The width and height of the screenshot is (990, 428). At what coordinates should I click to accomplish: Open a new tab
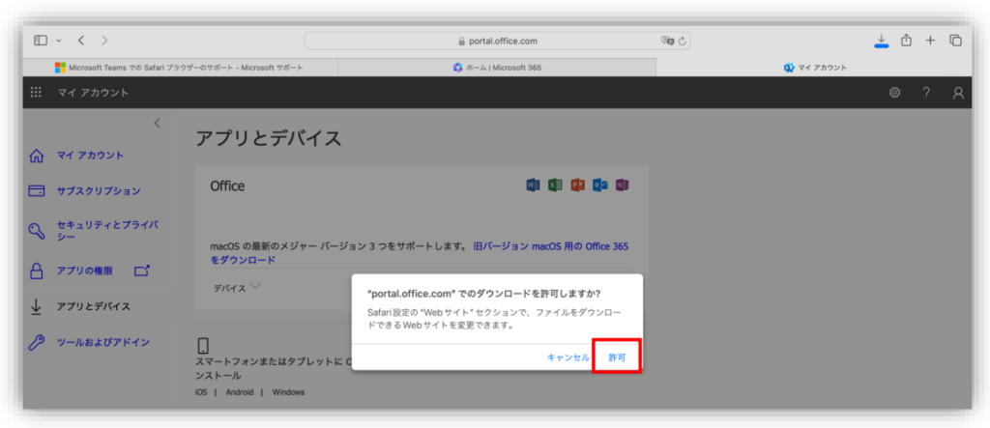[x=930, y=41]
